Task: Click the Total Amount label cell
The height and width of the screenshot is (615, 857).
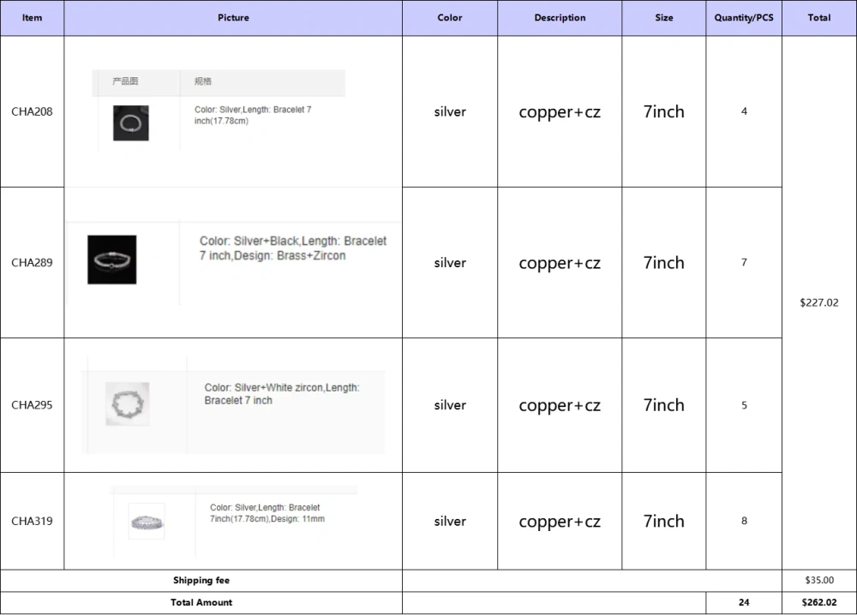Action: coord(201,603)
